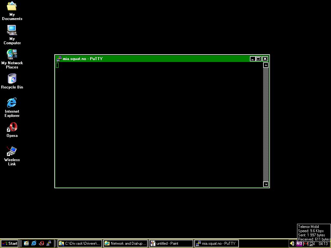The image size is (331, 248).
Task: Click the Show Desktop quick launch icon
Action: click(26, 243)
